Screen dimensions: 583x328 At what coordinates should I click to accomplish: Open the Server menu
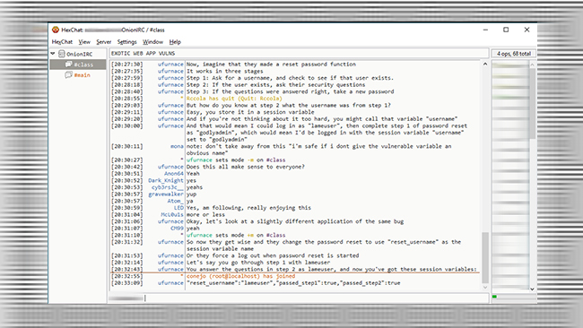(104, 42)
